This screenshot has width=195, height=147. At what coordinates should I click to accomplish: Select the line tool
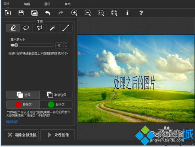pyautogui.click(x=66, y=28)
